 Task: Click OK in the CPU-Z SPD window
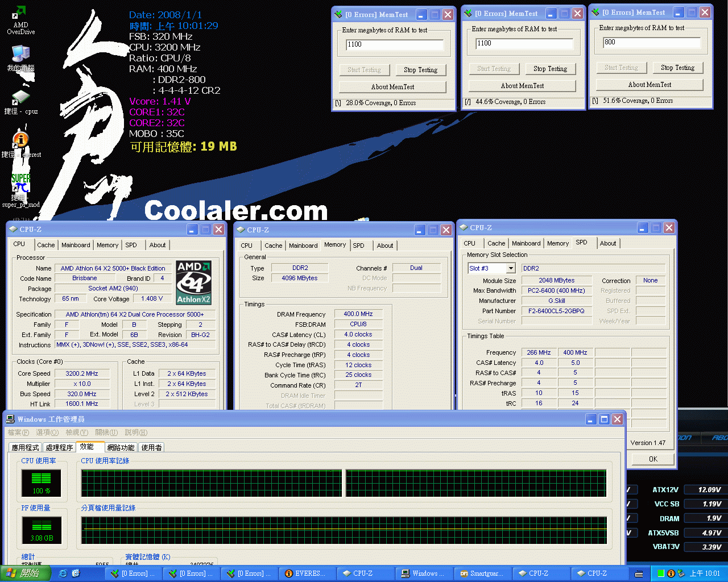[x=653, y=459]
